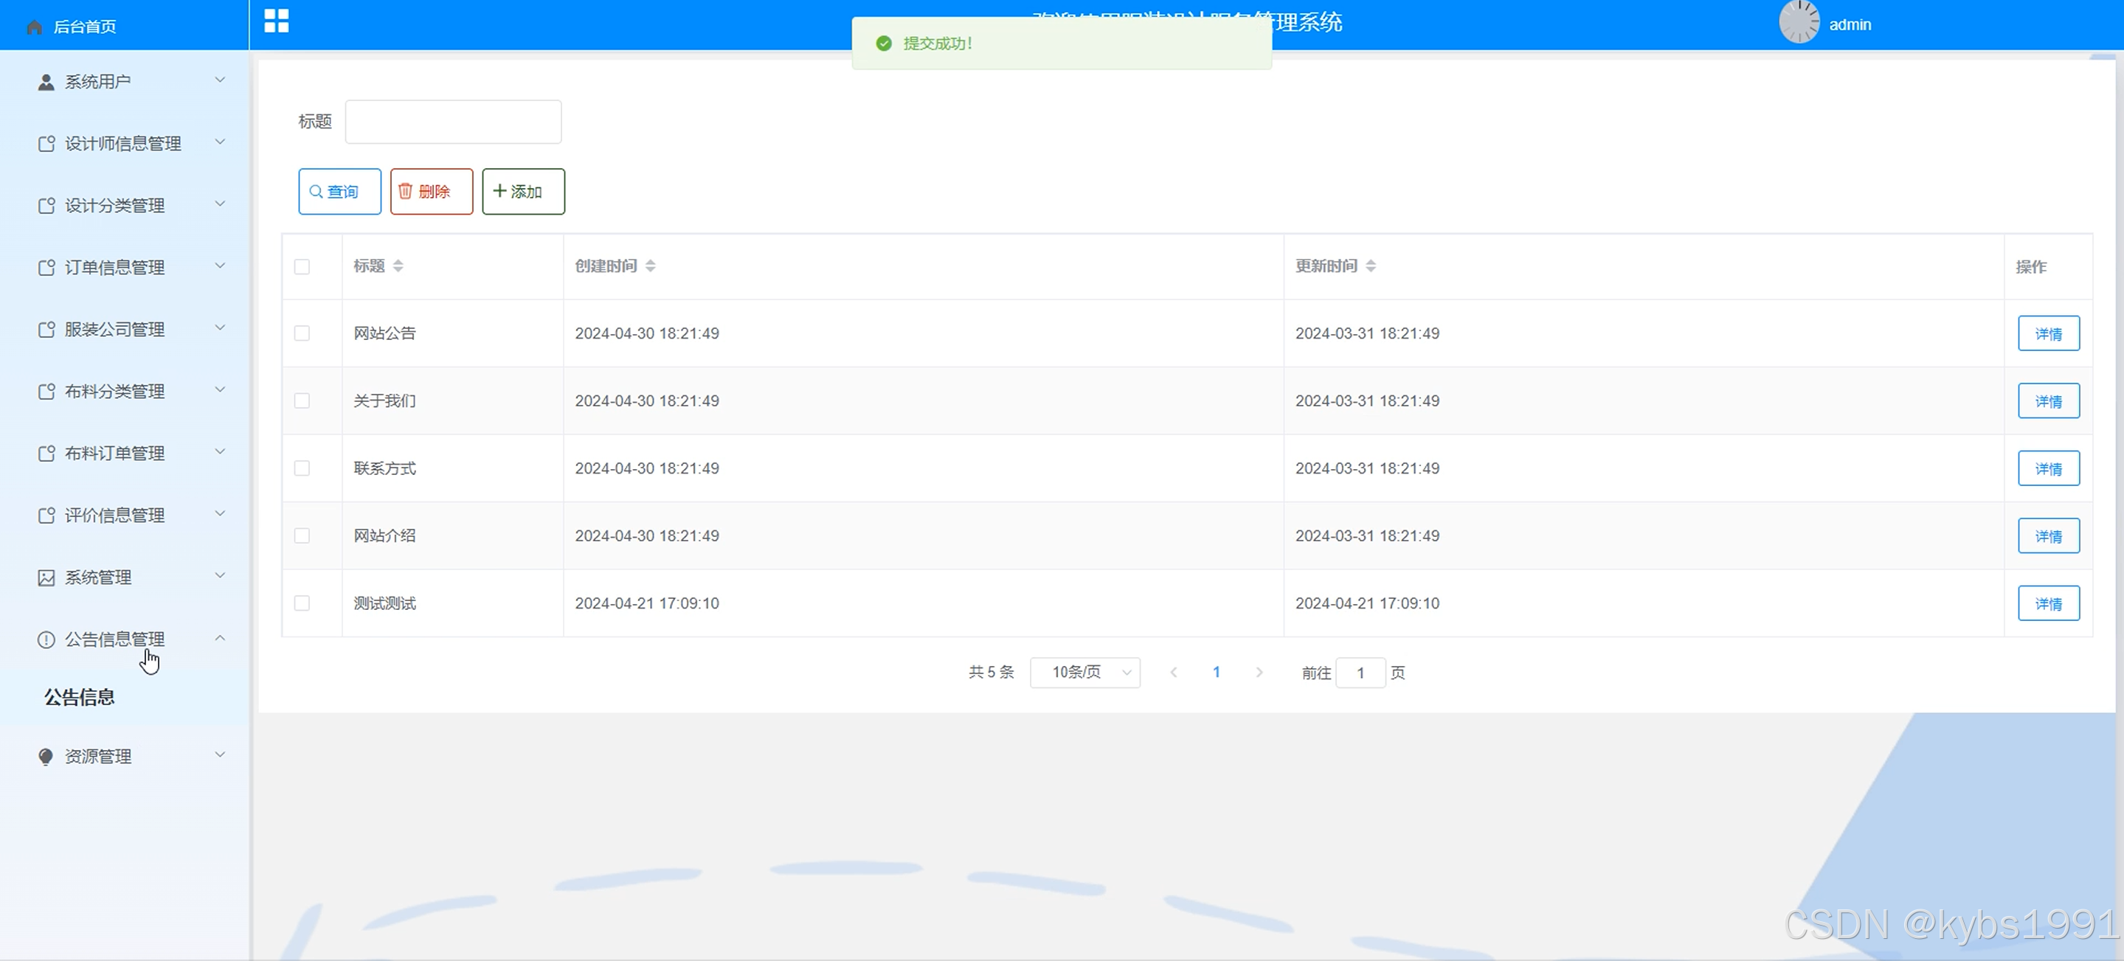Open 详情 for 网站公告 row
This screenshot has width=2124, height=961.
pyautogui.click(x=2048, y=333)
